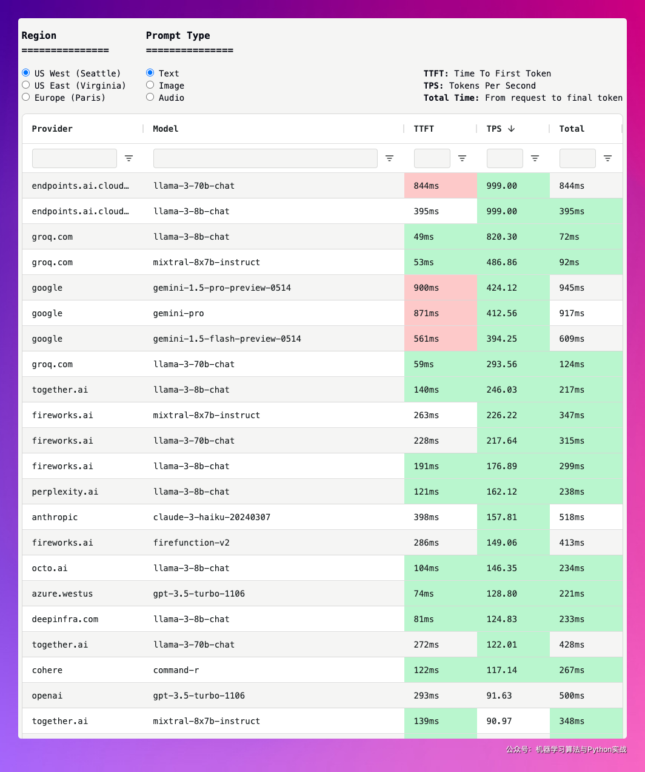Focus the Model filter text box
645x772 pixels.
[265, 158]
